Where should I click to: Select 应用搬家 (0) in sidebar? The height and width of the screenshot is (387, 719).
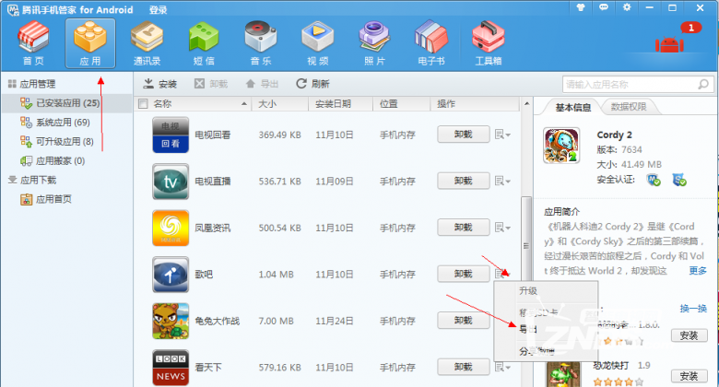60,161
